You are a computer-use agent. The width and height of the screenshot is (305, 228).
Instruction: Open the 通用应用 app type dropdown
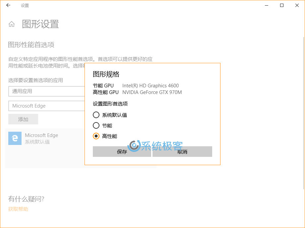(47, 91)
